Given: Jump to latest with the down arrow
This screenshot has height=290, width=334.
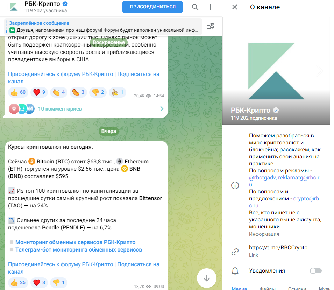Looking at the screenshot, I should (x=206, y=278).
